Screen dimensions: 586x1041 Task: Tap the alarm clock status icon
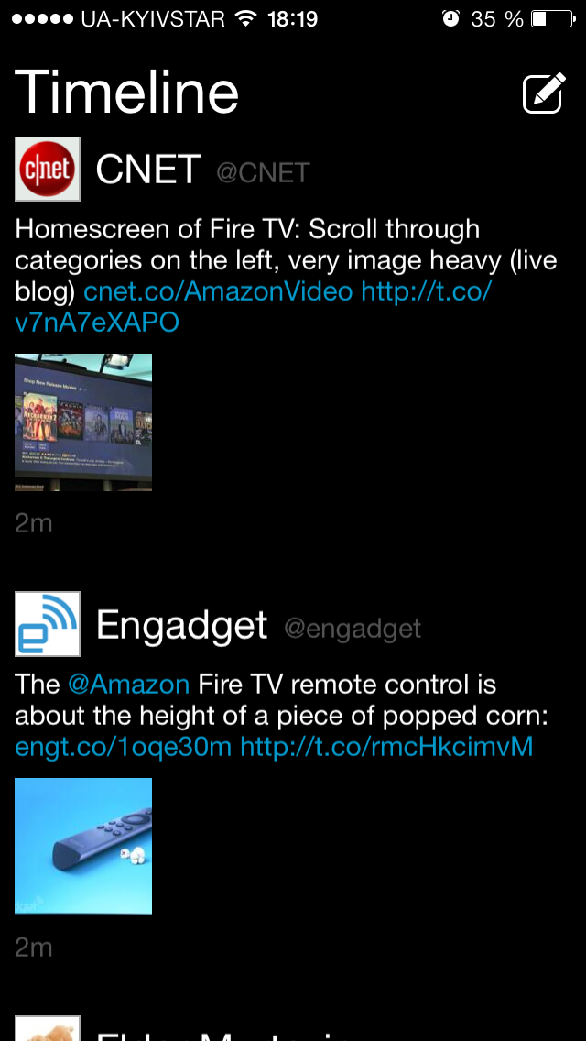pos(450,18)
